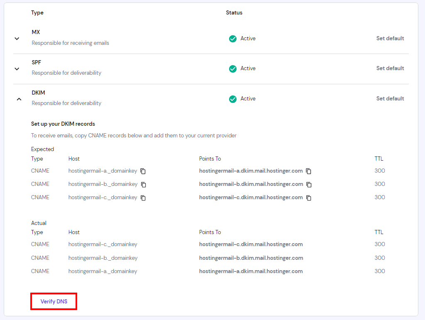Image resolution: width=425 pixels, height=320 pixels.
Task: Copy hostingermail-b.dkim.mail.hostinger.com points-to value
Action: click(x=308, y=184)
